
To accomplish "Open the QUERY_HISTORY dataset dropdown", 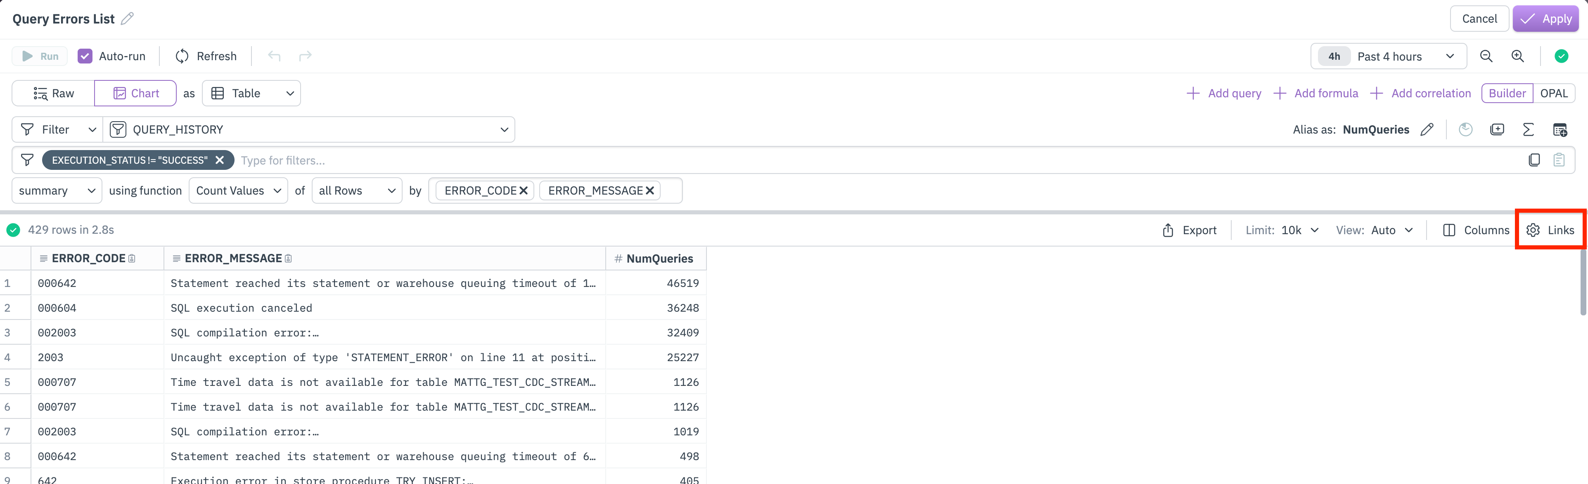I will [x=308, y=129].
